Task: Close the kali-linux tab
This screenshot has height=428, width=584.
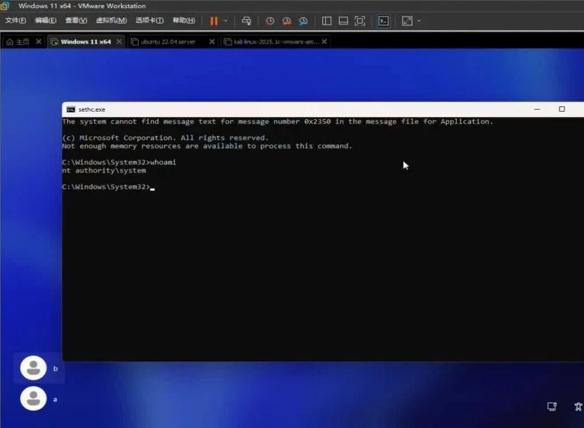Action: click(324, 42)
